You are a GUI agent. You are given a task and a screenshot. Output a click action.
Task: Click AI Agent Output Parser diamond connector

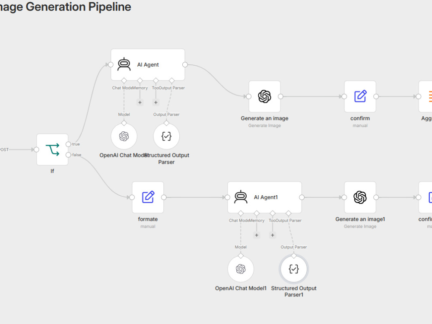(x=172, y=80)
